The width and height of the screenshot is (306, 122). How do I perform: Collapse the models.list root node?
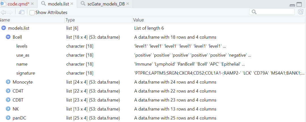tap(3, 28)
